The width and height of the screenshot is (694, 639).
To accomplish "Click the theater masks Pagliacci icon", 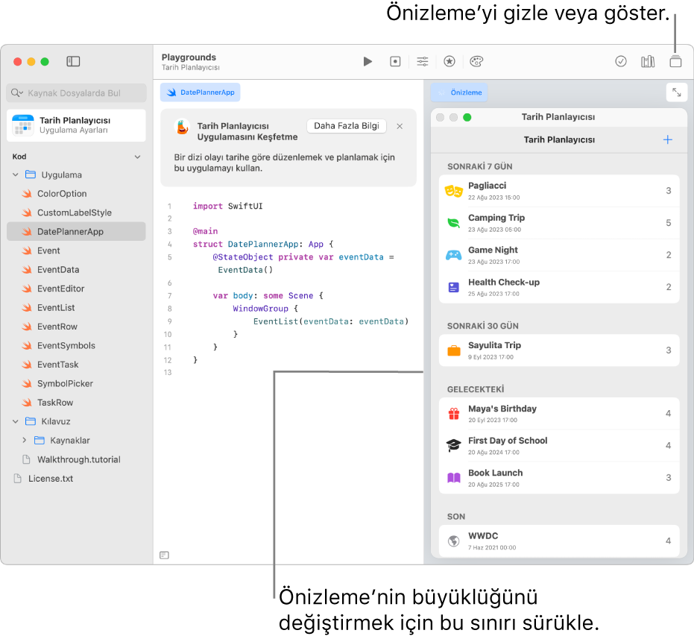I will click(x=454, y=191).
